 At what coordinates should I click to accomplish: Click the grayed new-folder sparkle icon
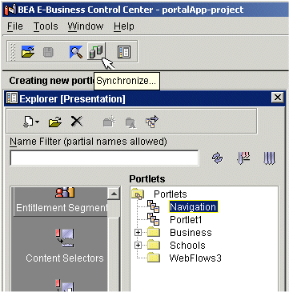[x=110, y=122]
